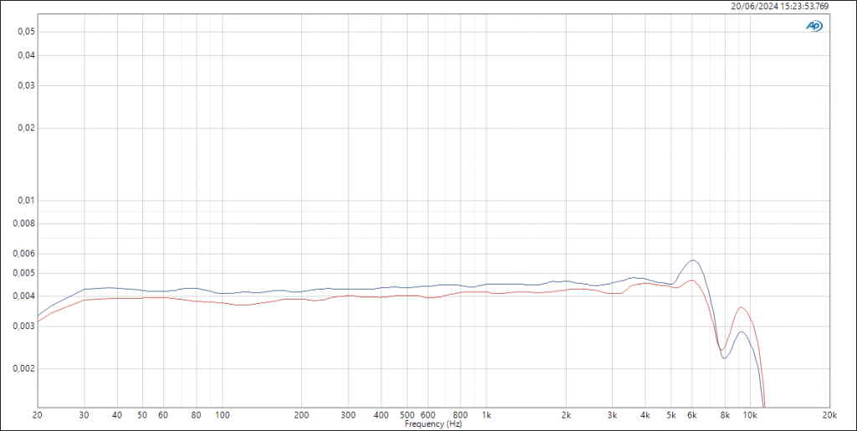Click the 20 label at frequency axis start
The image size is (857, 431).
pyautogui.click(x=37, y=415)
